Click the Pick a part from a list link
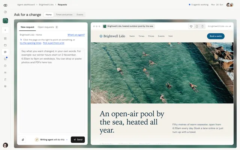The width and height of the screenshot is (240, 150). click(x=54, y=43)
